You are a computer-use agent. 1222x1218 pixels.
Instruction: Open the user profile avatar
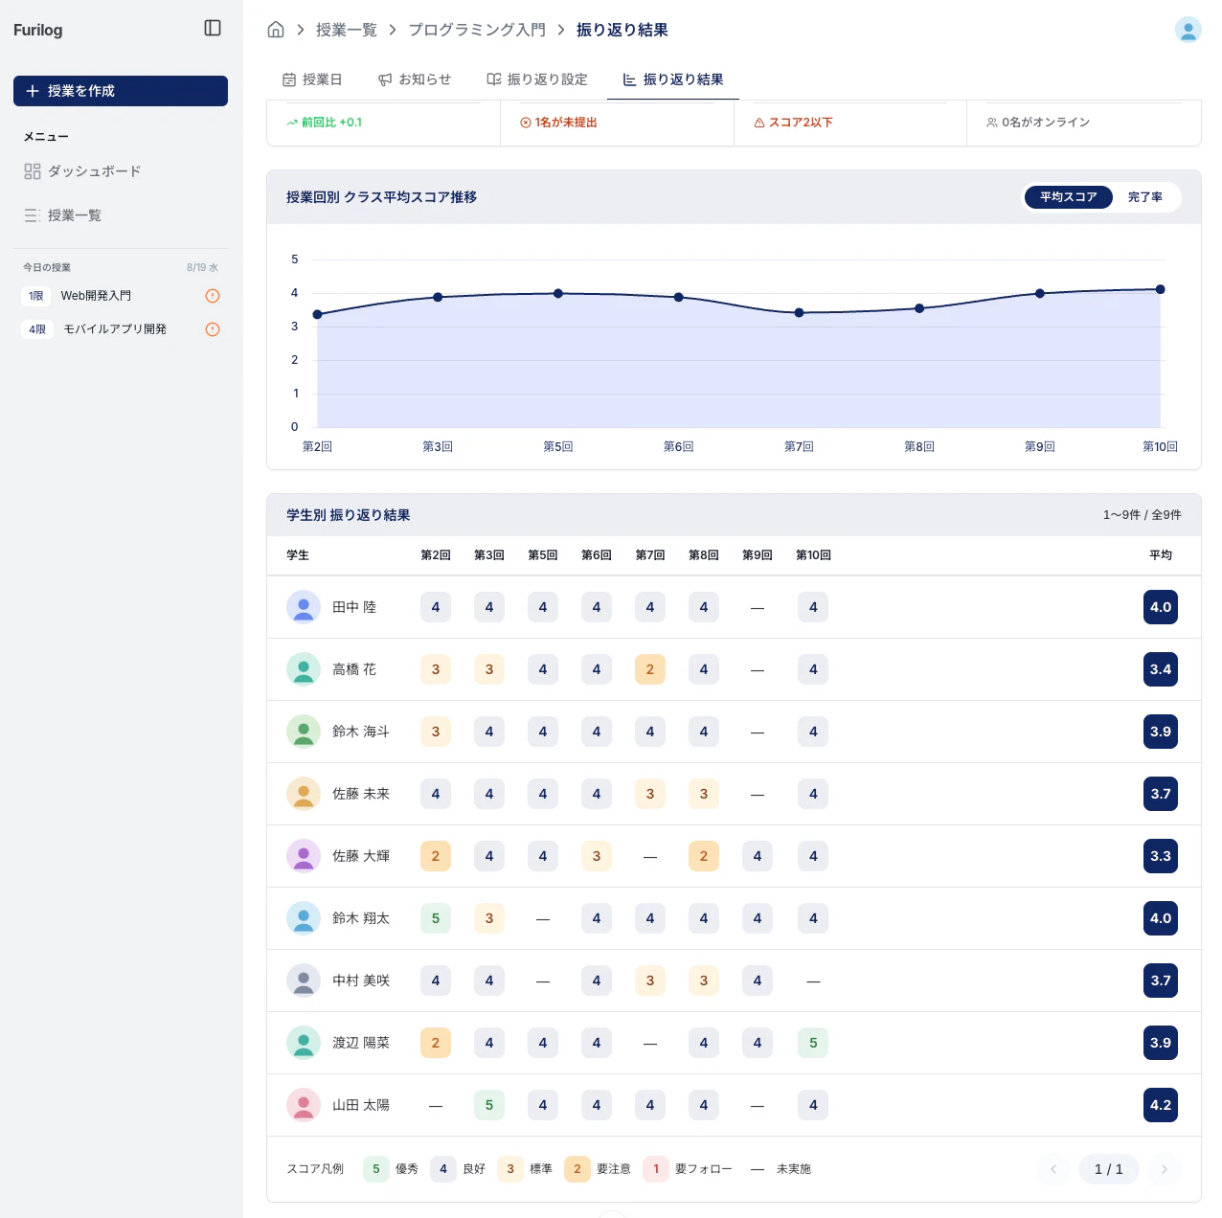pos(1188,30)
